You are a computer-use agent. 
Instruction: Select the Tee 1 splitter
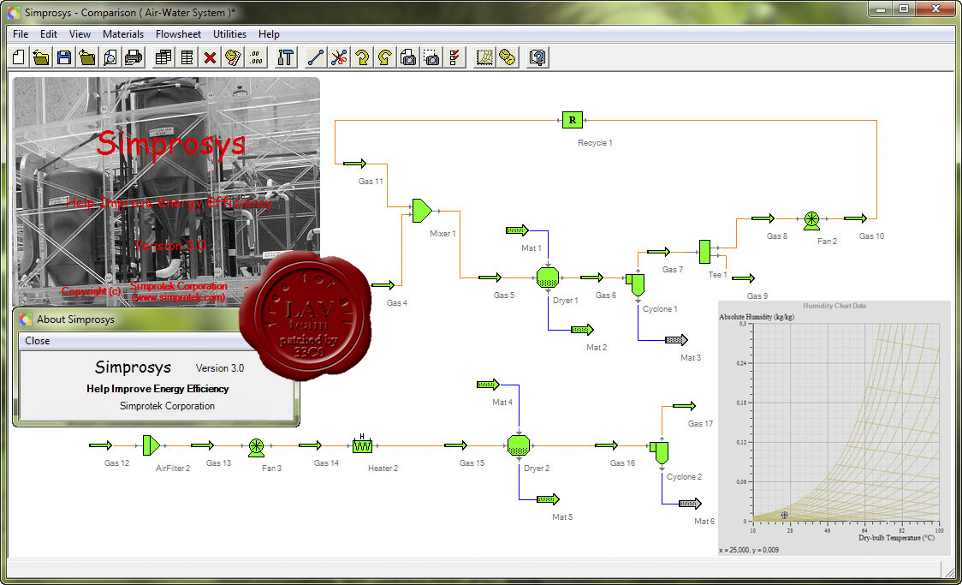point(704,252)
